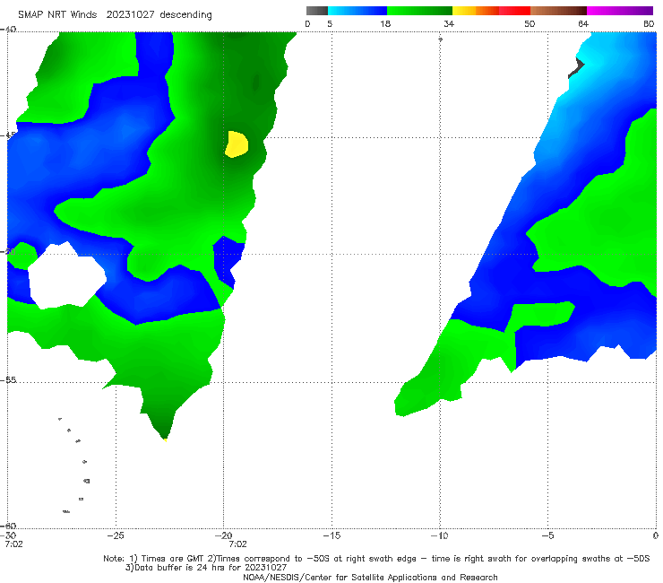Click the small green patch enclosed by blue in the right swath
Image resolution: width=663 pixels, height=583 pixels.
click(x=543, y=315)
